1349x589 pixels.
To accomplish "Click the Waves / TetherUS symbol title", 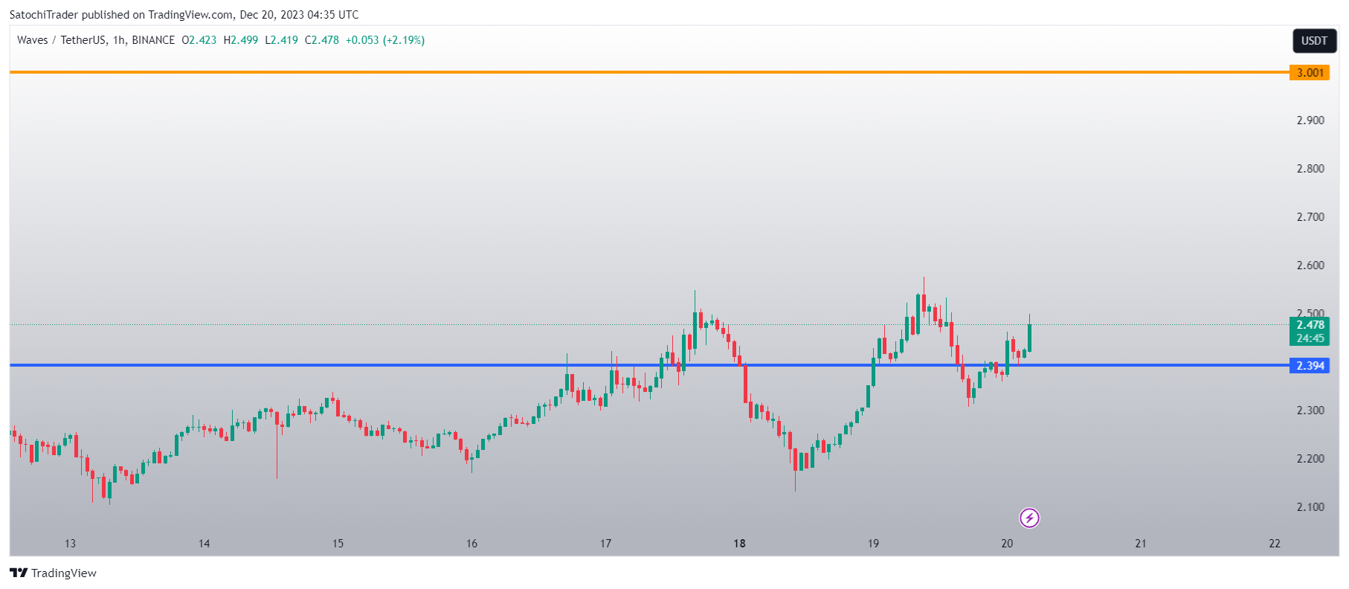I will click(62, 40).
